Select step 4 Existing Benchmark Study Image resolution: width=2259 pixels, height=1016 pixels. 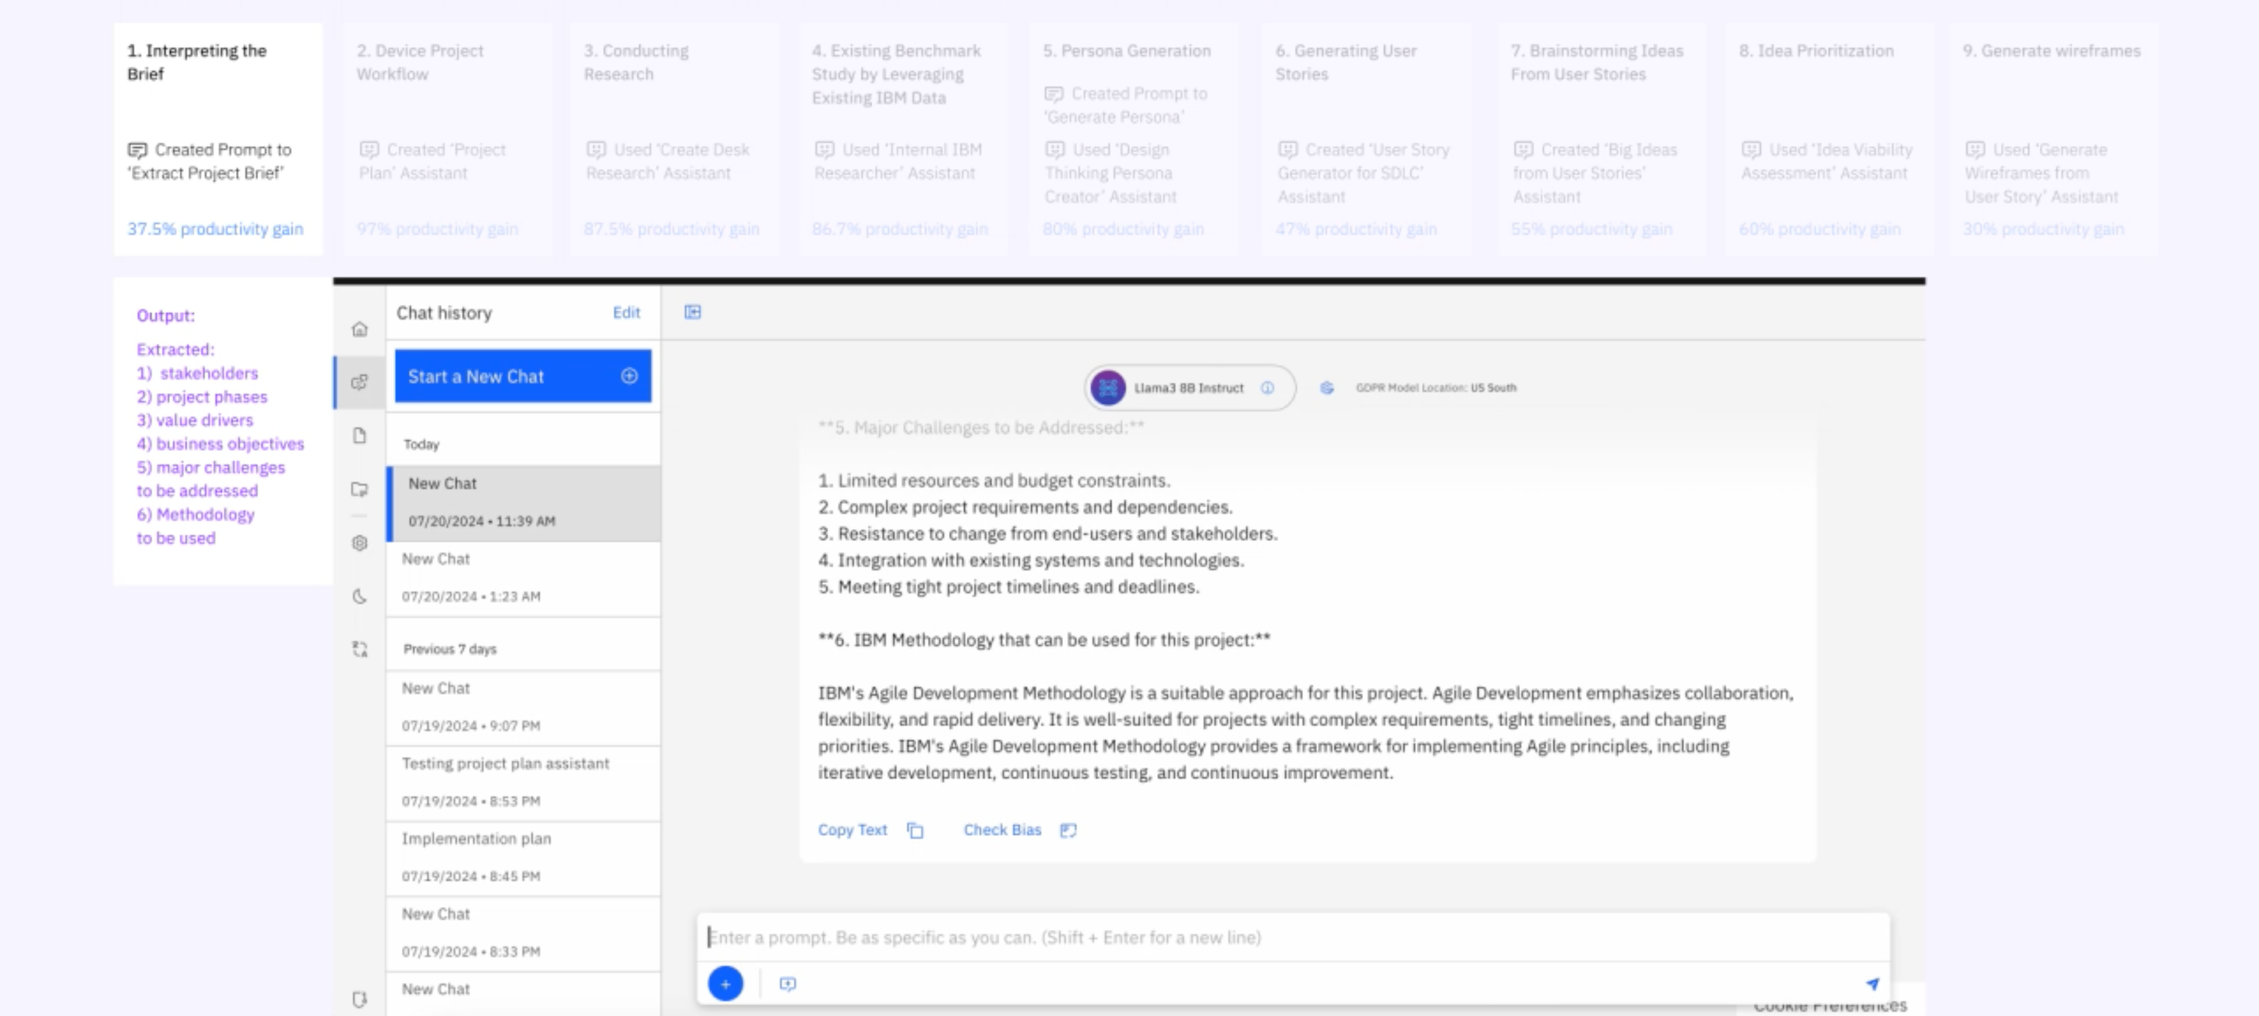tap(902, 139)
